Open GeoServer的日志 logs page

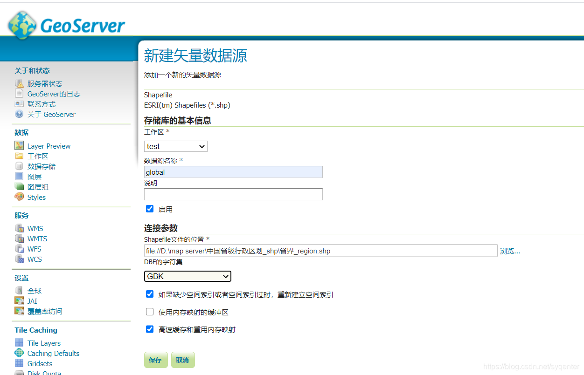point(54,94)
